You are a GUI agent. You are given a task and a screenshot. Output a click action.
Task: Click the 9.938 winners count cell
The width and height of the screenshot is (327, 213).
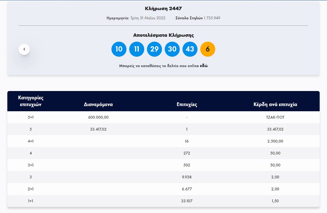(187, 177)
